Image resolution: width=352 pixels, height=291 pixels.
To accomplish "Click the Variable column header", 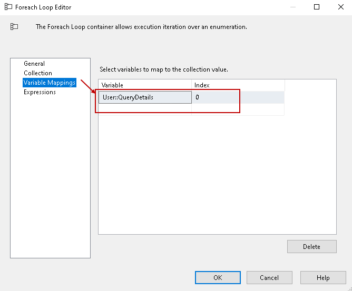I will (x=145, y=85).
